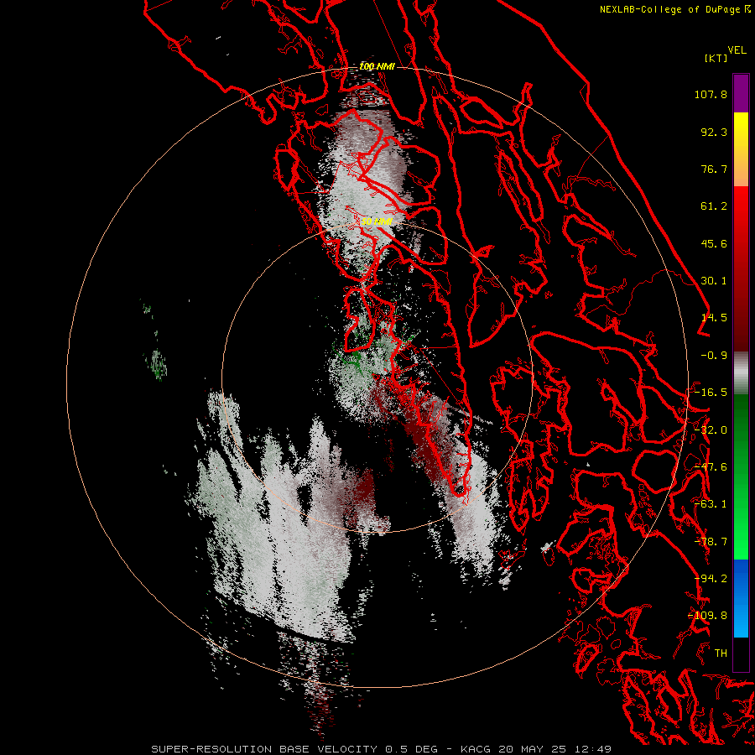Click the -78.7 velocity scale value
The image size is (755, 755).
pos(711,542)
